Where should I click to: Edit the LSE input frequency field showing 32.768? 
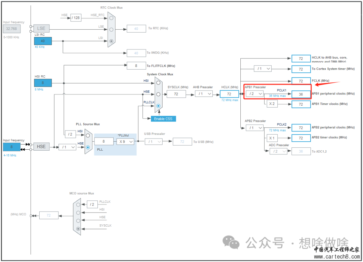[11, 29]
